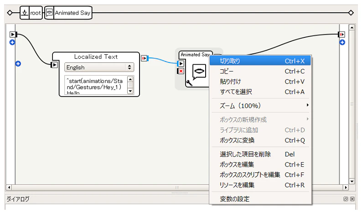
Task: Click the blue plus under the diagram onStart input
Action: pos(12,42)
